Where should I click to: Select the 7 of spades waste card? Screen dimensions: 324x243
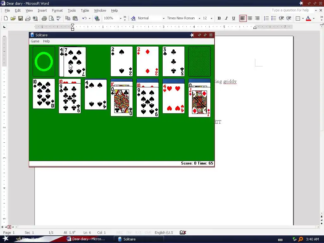tap(75, 62)
